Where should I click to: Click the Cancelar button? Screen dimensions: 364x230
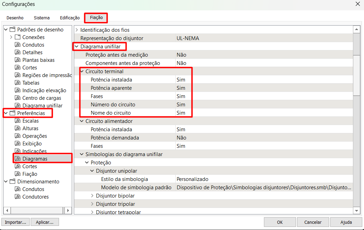coord(313,222)
